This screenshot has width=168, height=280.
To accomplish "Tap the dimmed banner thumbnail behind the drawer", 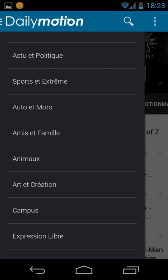I will click(156, 63).
